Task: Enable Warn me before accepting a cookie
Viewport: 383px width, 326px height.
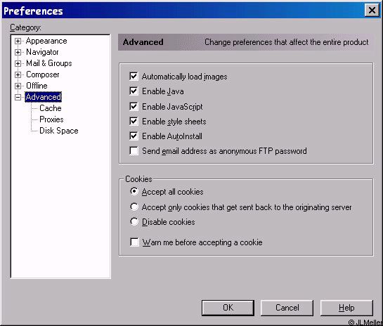Action: pyautogui.click(x=134, y=242)
